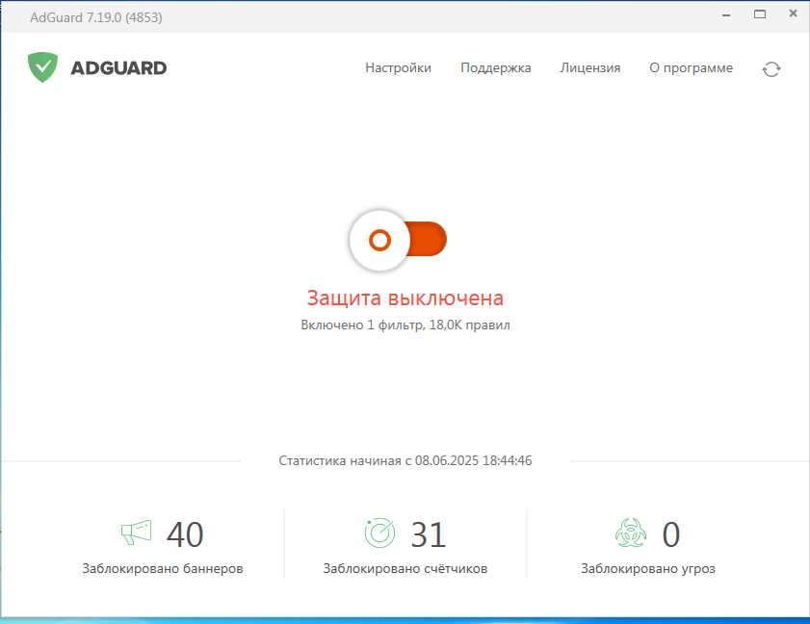Close the AdGuard window
The height and width of the screenshot is (624, 810).
(794, 13)
